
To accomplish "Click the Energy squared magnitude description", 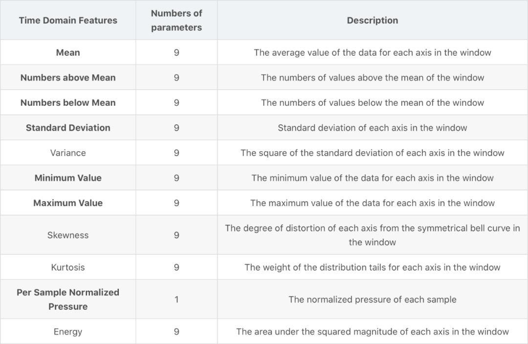I will [373, 332].
